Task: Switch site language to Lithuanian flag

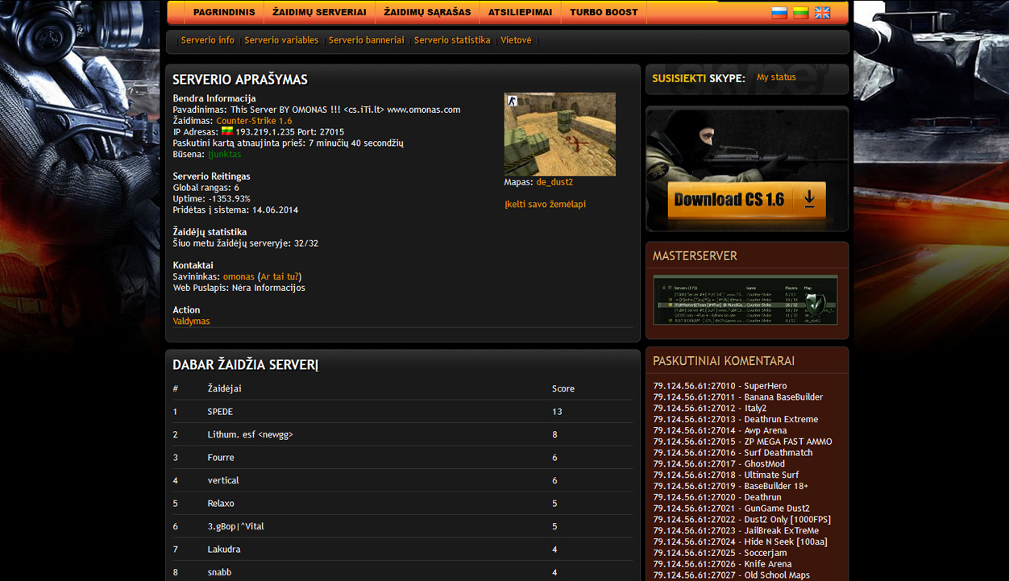Action: tap(800, 12)
